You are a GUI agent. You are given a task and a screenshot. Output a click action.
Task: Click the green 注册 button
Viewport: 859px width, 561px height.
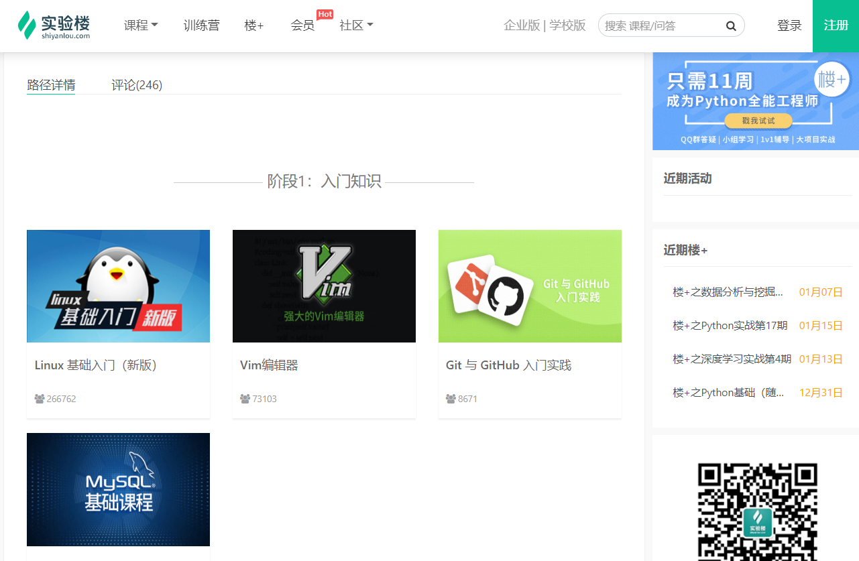click(x=836, y=26)
